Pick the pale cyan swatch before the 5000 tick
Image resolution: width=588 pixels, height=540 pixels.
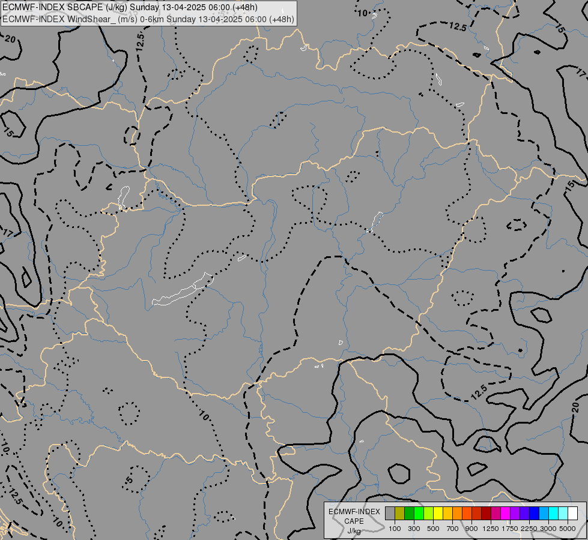[563, 513]
